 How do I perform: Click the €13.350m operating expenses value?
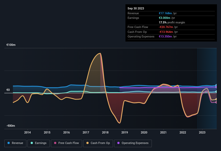(x=165, y=37)
